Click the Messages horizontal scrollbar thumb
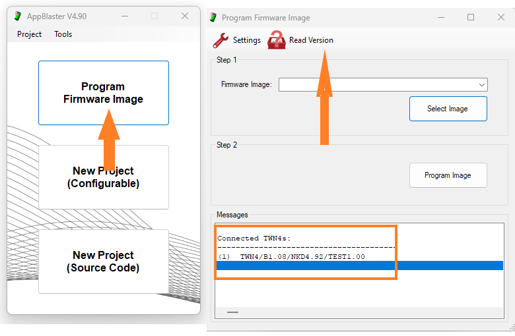 coord(232,312)
